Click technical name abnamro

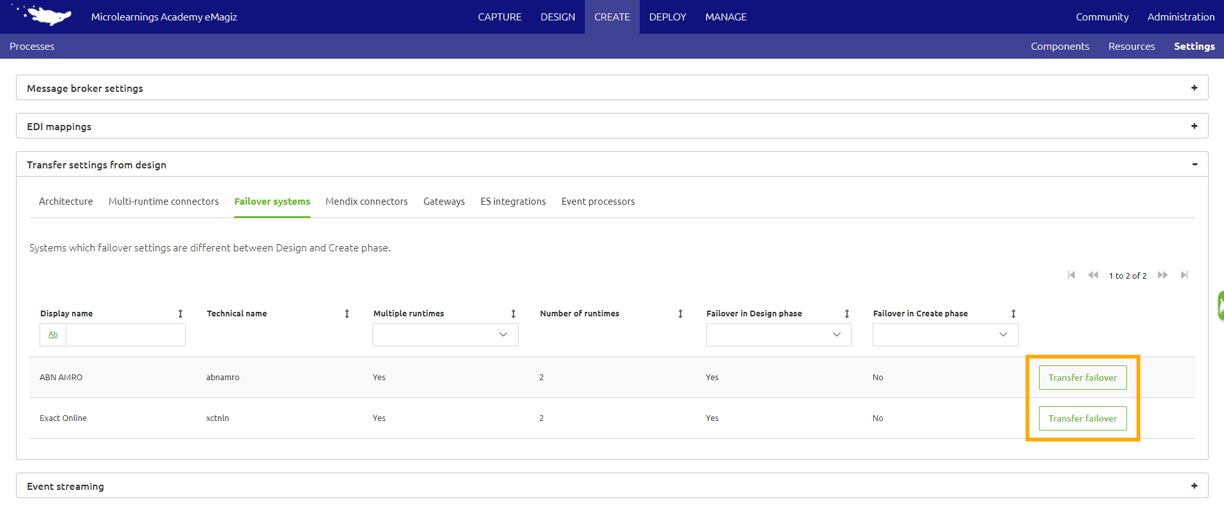coord(223,378)
